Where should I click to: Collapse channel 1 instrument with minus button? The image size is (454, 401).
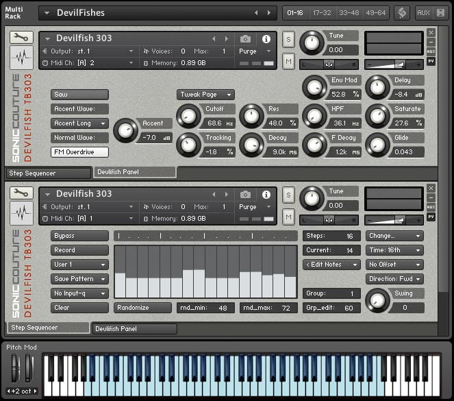(431, 197)
